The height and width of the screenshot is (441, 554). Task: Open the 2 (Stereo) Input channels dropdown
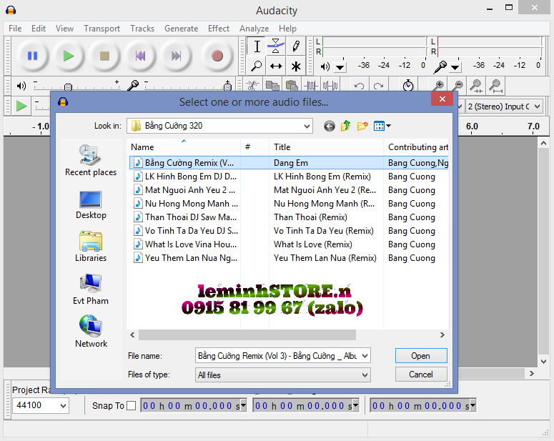(x=504, y=106)
